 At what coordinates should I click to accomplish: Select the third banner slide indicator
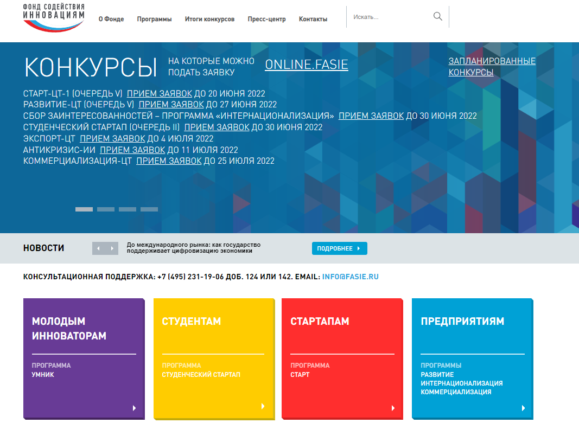pos(128,209)
